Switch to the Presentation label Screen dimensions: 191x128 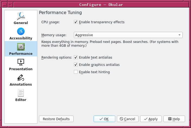(21, 69)
